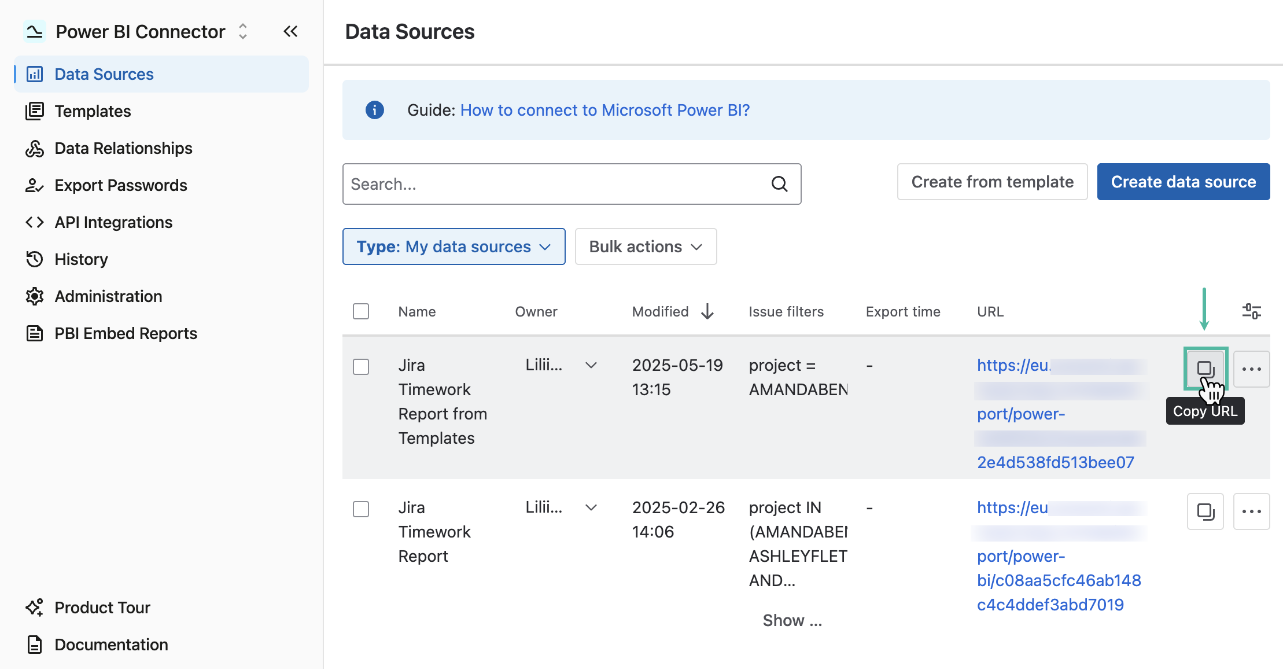
Task: Click the info icon in guide banner
Action: pyautogui.click(x=375, y=110)
